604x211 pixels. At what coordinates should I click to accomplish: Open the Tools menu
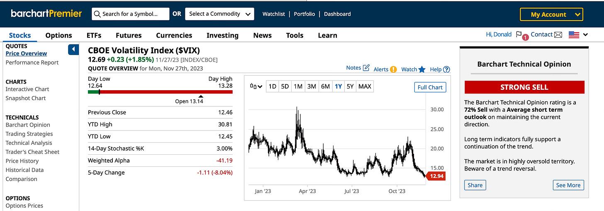pyautogui.click(x=295, y=36)
